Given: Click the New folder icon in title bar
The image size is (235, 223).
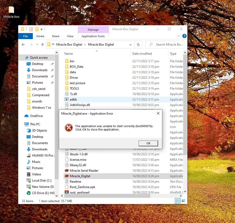Looking at the screenshot, I should tap(37, 29).
